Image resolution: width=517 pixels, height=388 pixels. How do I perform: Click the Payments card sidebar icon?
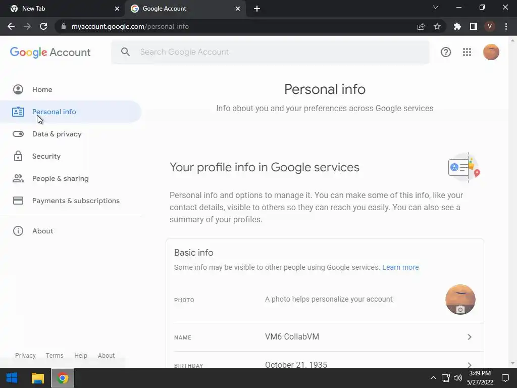pyautogui.click(x=18, y=201)
